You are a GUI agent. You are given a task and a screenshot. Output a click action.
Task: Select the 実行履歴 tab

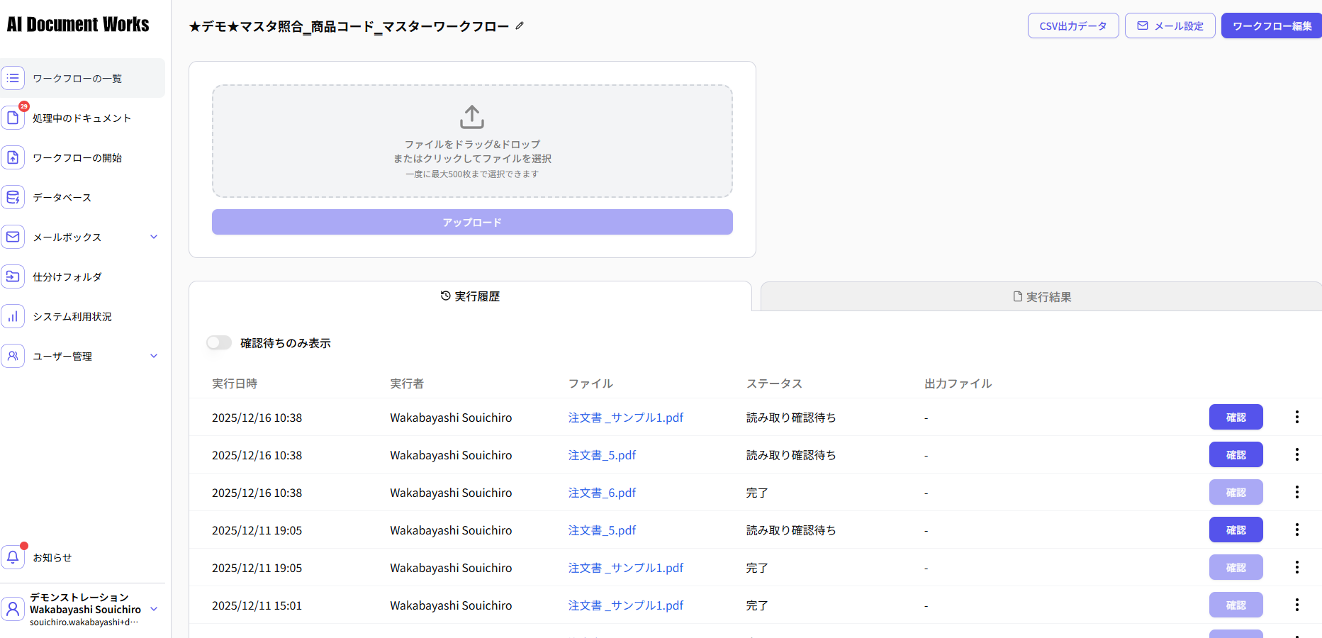point(470,296)
